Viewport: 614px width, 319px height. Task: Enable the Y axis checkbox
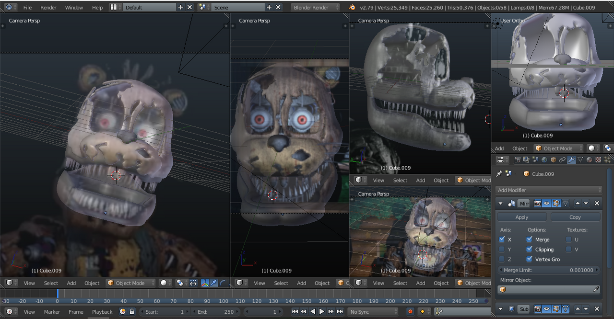502,249
